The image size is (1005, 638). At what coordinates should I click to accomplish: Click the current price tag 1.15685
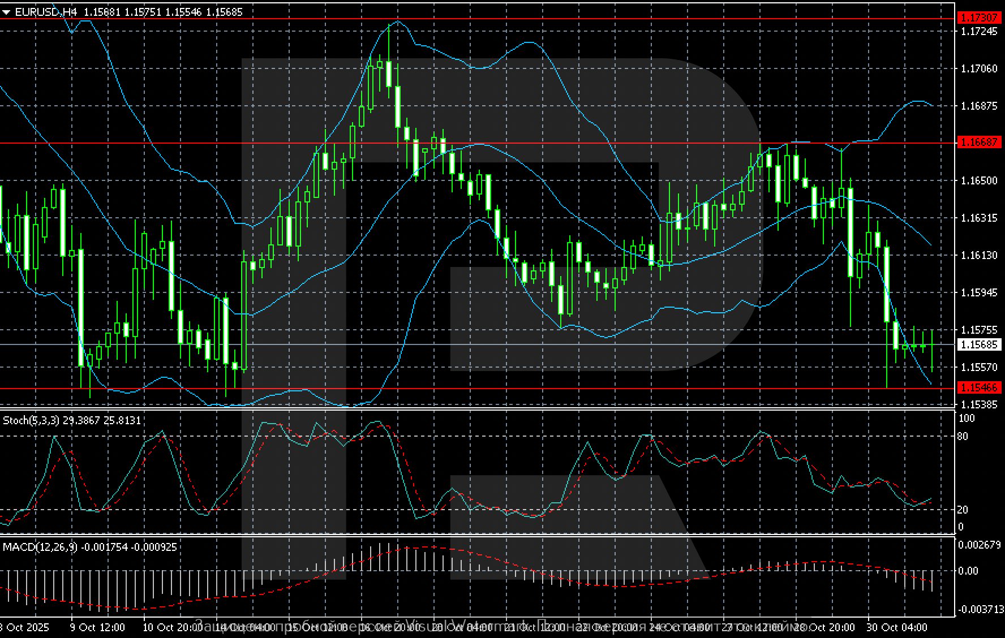coord(978,344)
